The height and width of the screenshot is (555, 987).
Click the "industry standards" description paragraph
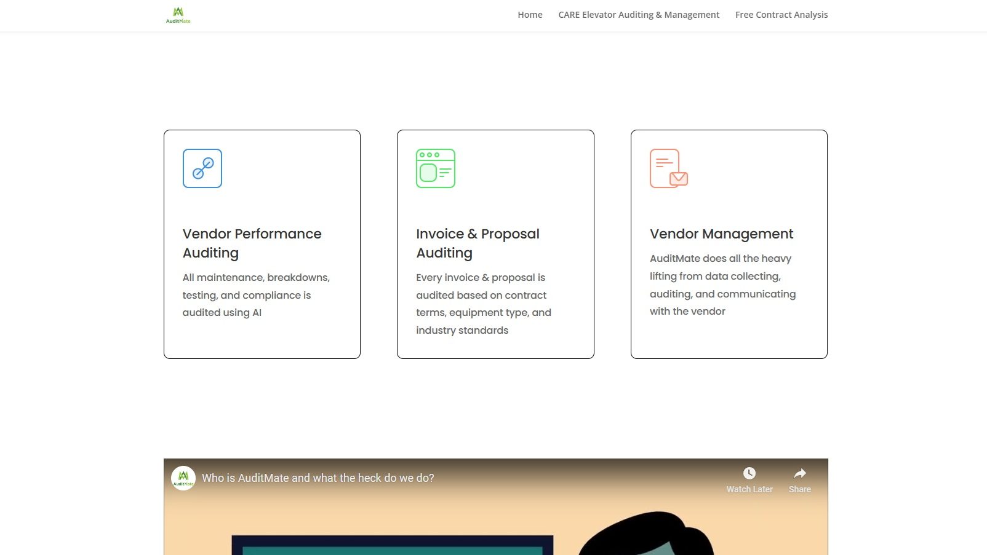(462, 331)
